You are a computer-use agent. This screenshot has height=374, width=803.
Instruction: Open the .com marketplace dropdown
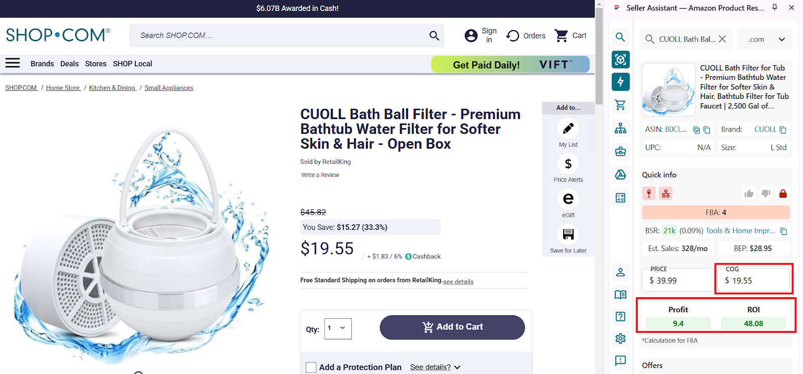[764, 39]
